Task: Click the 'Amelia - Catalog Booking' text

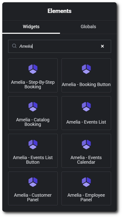Action: pos(33,122)
